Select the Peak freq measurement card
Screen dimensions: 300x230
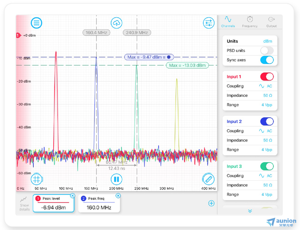pos(99,203)
